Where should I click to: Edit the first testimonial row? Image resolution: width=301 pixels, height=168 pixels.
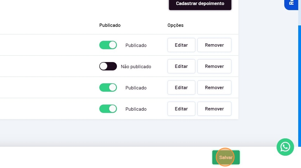[x=181, y=45]
